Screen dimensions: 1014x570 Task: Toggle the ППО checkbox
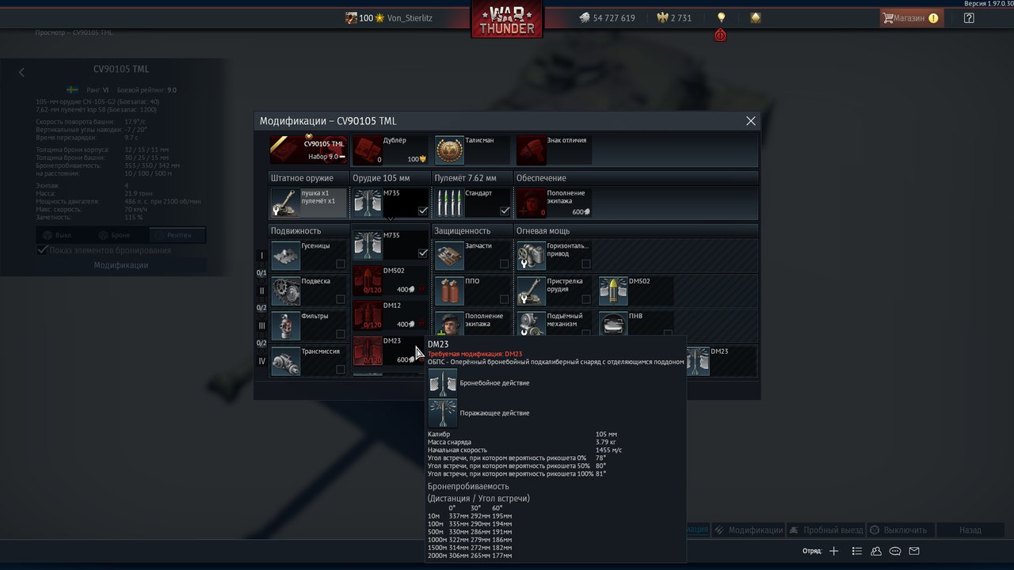(x=505, y=299)
